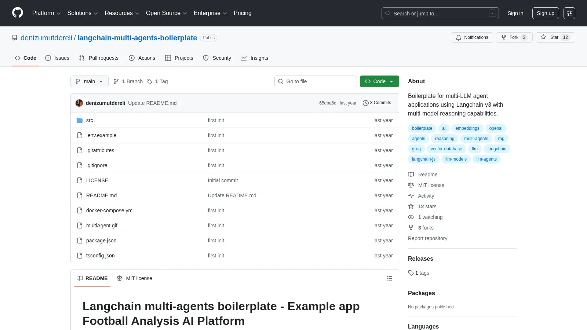Focus the Search or jump to field
This screenshot has height=330, width=587.
[440, 13]
